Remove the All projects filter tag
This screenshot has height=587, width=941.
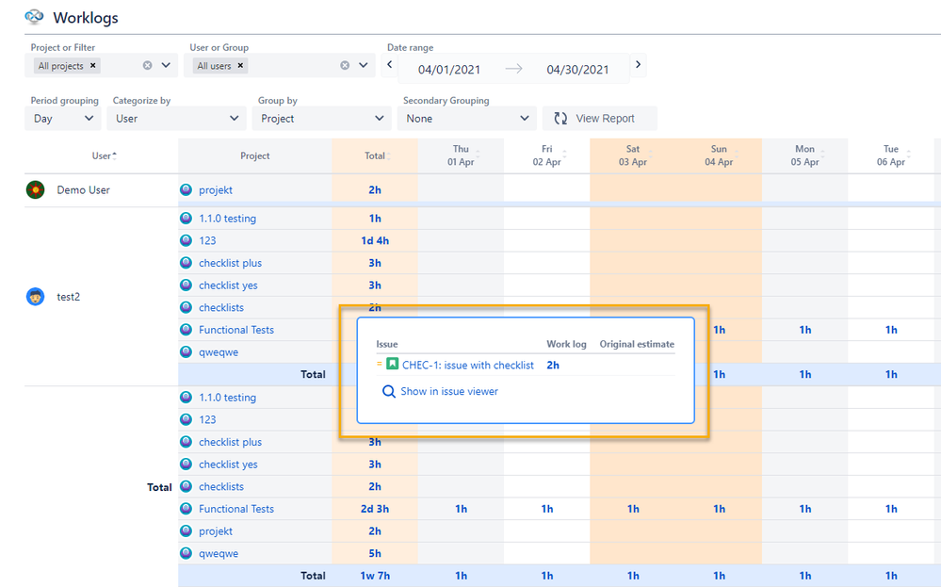[x=93, y=66]
